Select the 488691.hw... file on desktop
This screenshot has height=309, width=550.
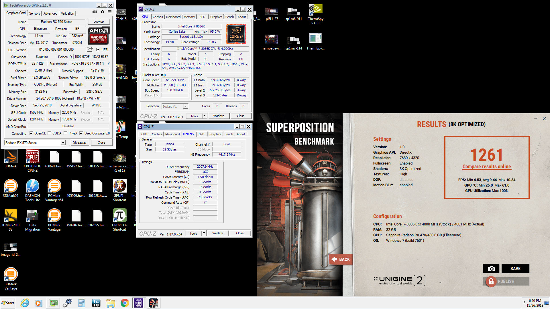pos(54,159)
